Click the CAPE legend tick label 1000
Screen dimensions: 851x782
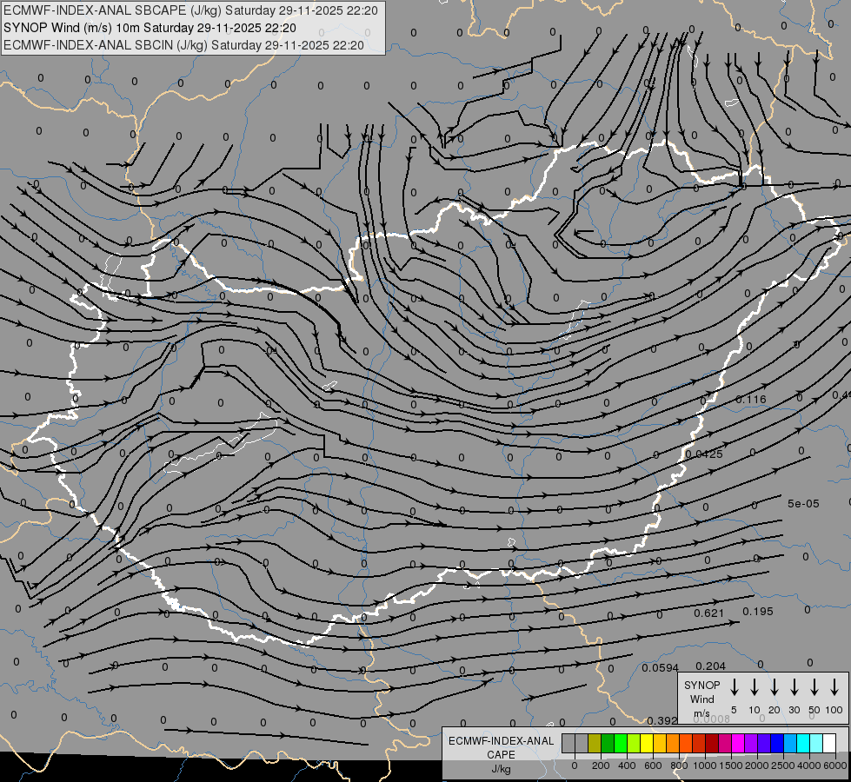[x=704, y=765]
